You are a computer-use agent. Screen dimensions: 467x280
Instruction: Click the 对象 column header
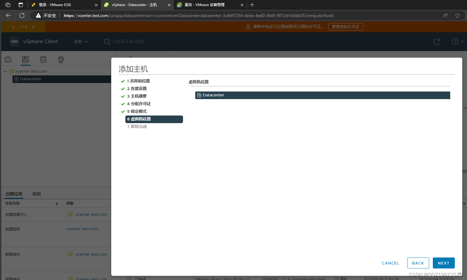point(70,203)
